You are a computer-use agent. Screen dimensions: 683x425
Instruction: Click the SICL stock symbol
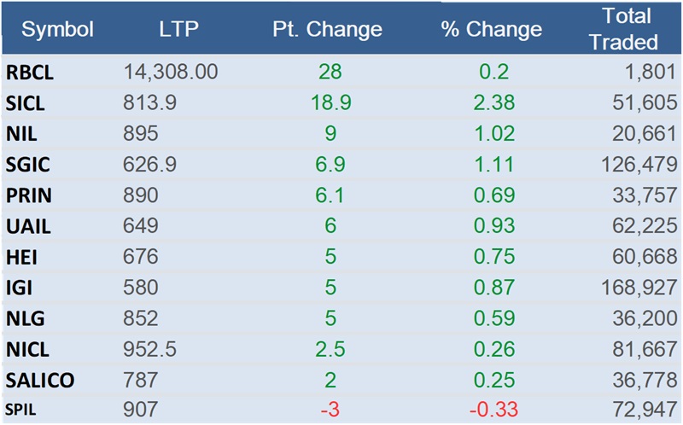click(x=26, y=103)
